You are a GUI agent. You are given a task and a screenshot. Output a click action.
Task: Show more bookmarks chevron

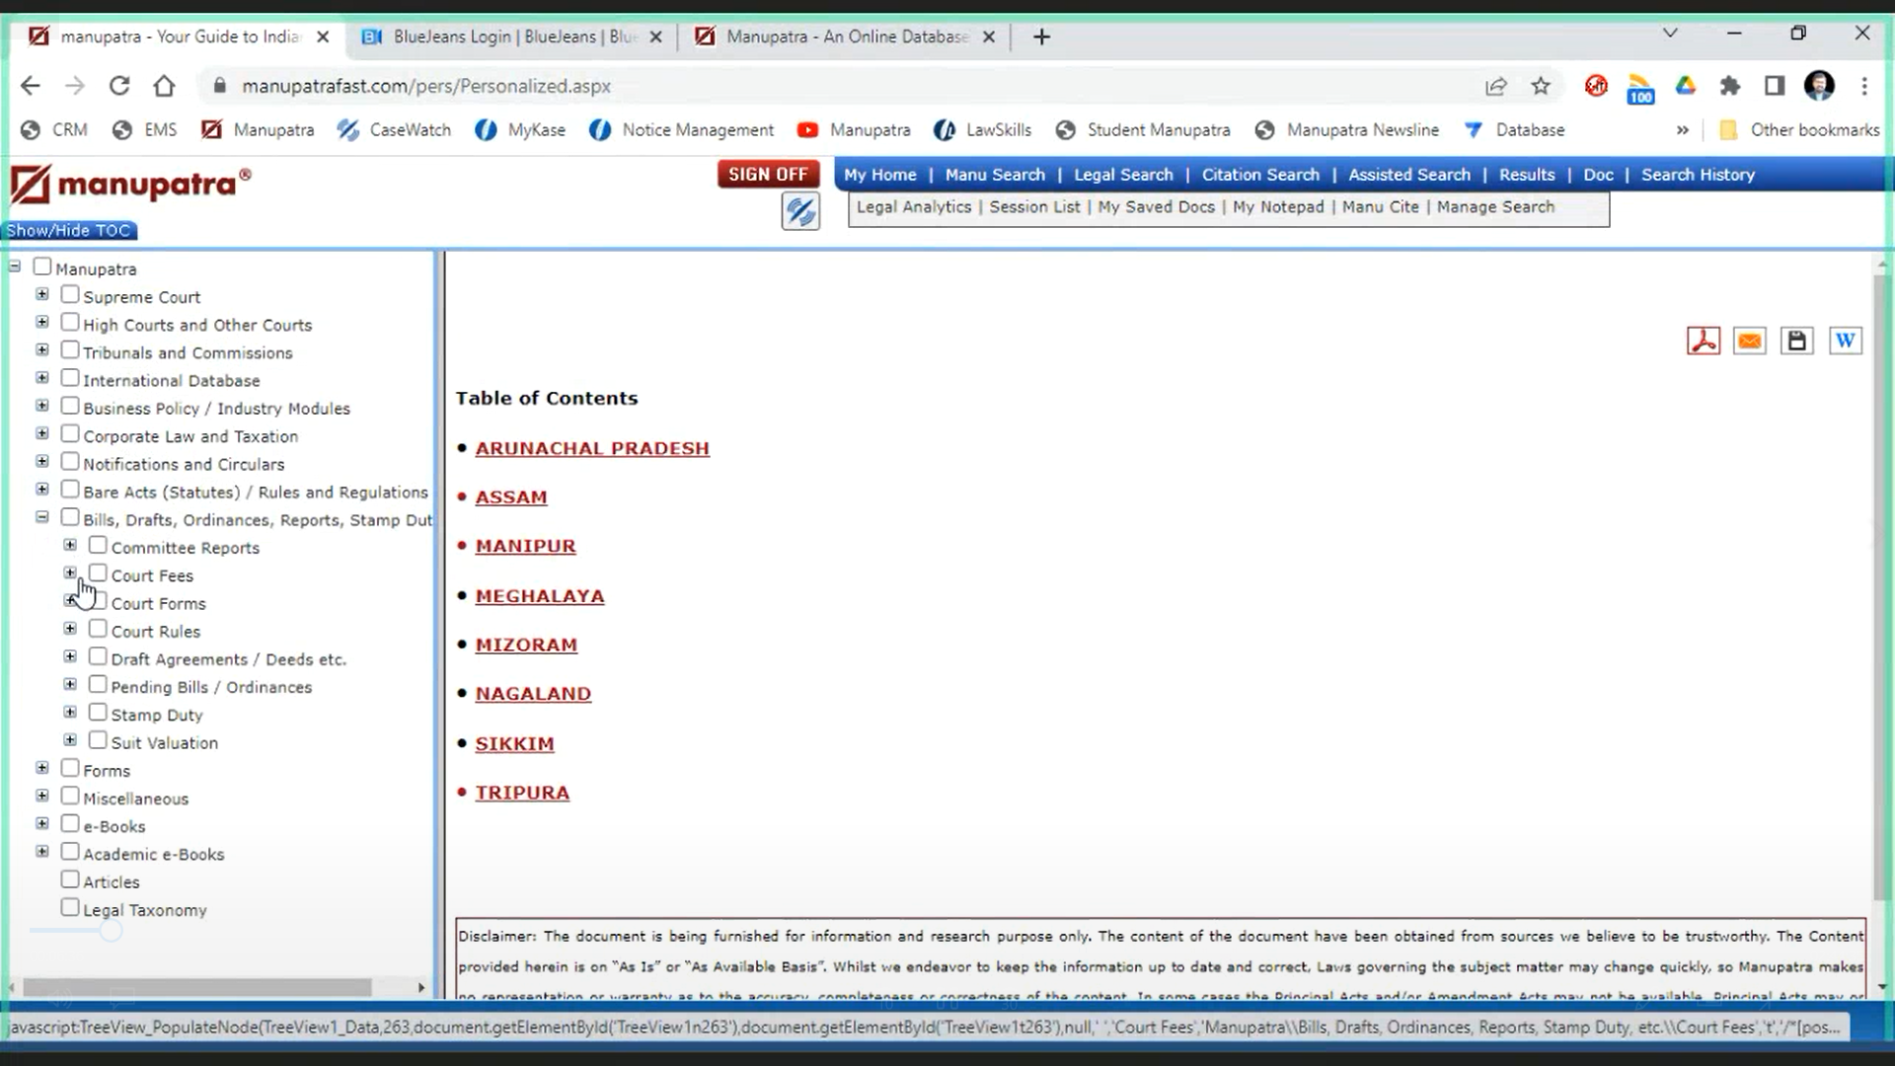coord(1682,129)
